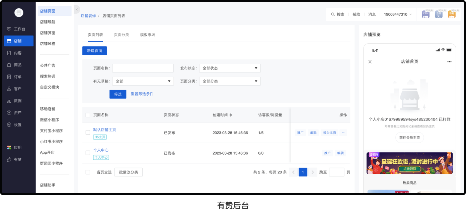
Task: Open the 企微 trial app icon
Action: click(439, 14)
